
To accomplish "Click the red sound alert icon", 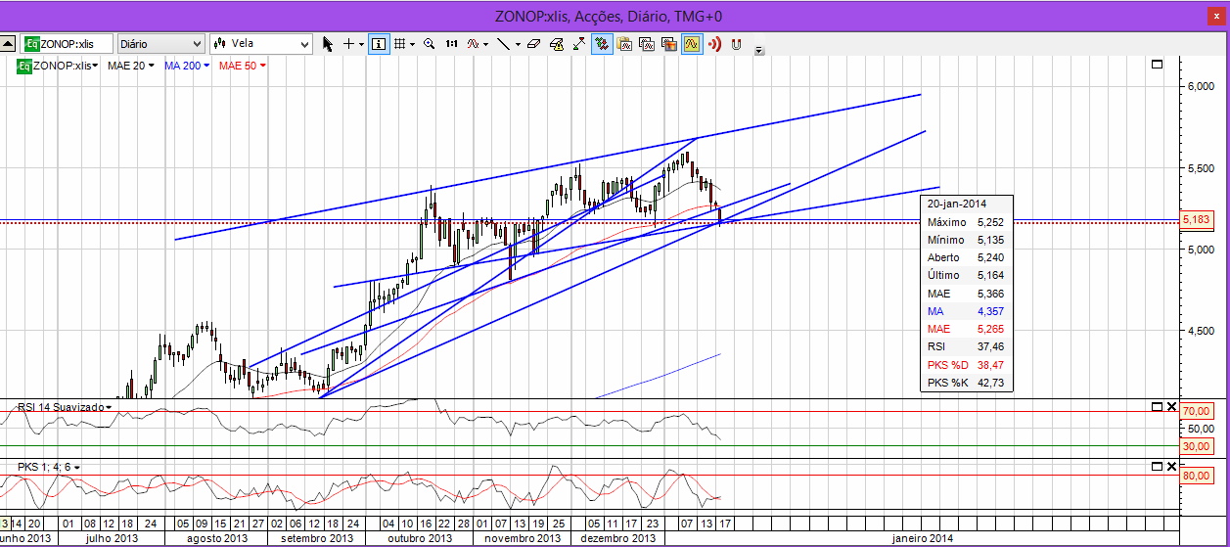I will [714, 44].
